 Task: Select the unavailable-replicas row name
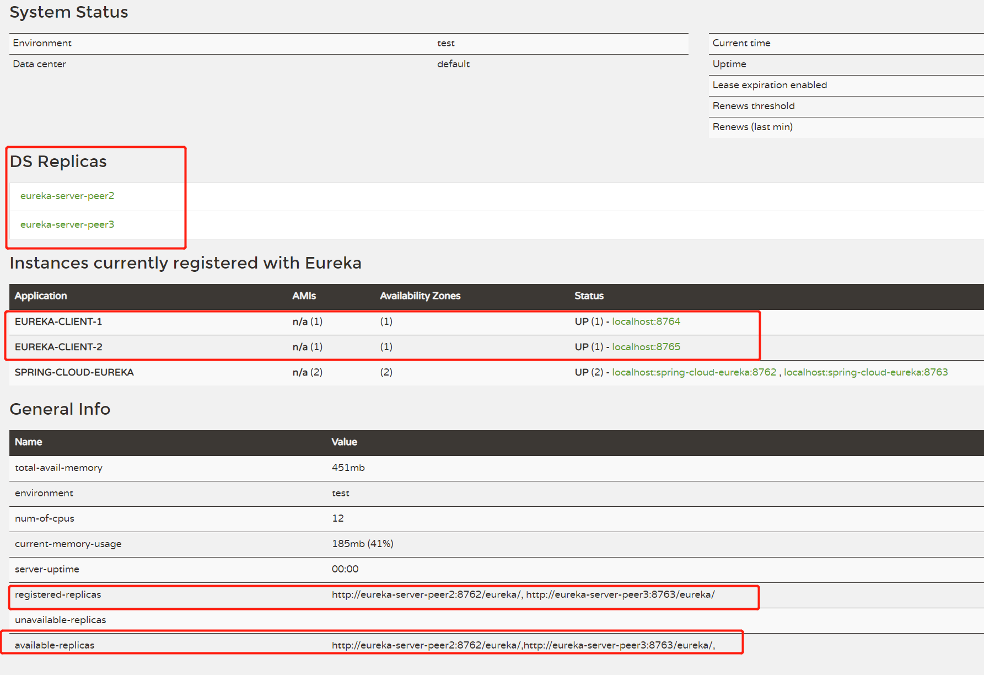coord(61,620)
